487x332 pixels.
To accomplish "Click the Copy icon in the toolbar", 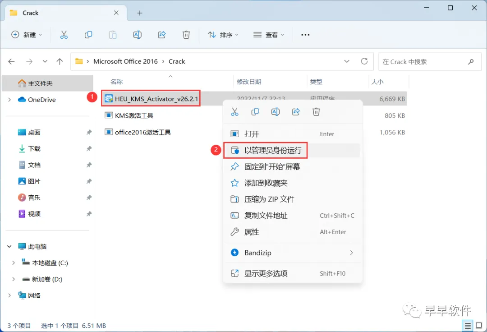I will coord(88,35).
